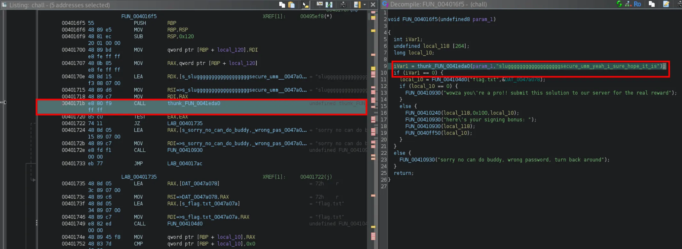Viewport: 682px width, 249px height.
Task: Click function signature void FUN_004016f5 in Decompile
Action: 442,20
